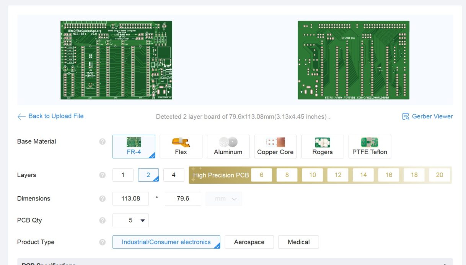Select Aerospace product type
The image size is (466, 265).
[x=249, y=242]
